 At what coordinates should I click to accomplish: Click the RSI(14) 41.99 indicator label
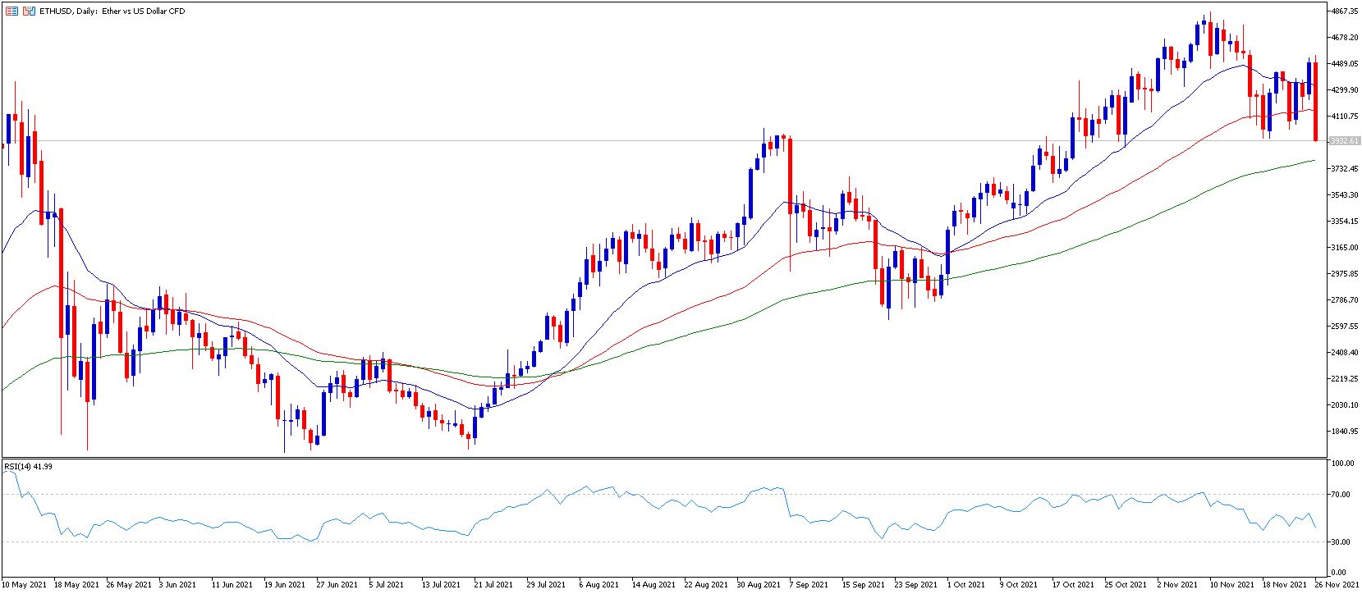29,466
